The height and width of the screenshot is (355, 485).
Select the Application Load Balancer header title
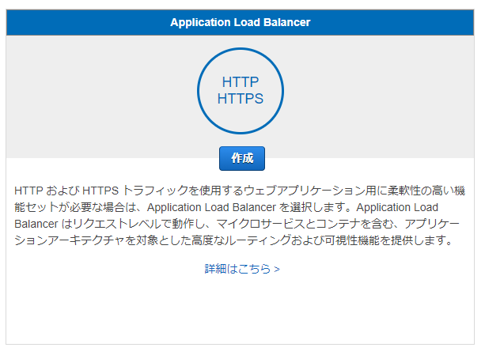(240, 22)
